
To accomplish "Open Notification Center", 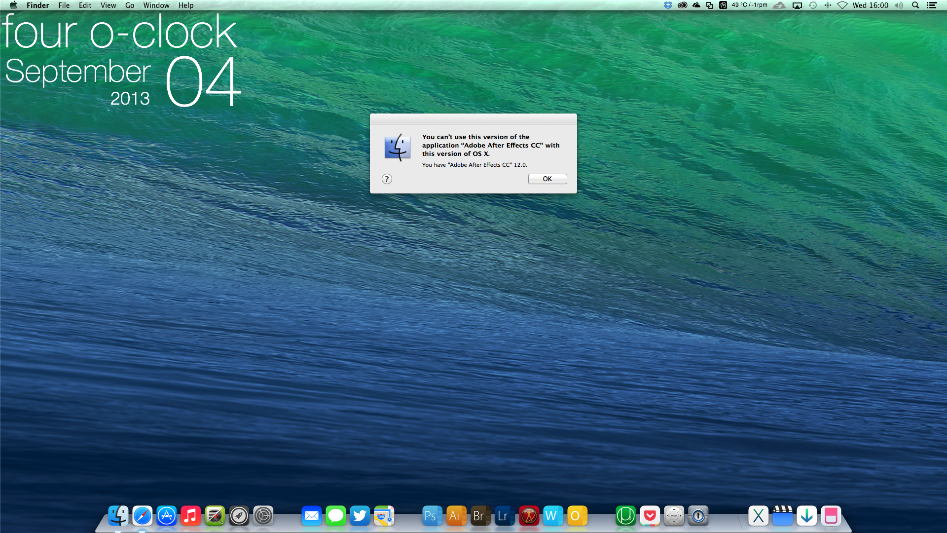I will [932, 5].
